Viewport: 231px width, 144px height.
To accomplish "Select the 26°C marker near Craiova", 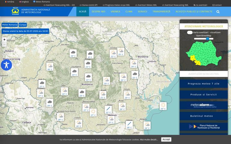I will [x=79, y=124].
